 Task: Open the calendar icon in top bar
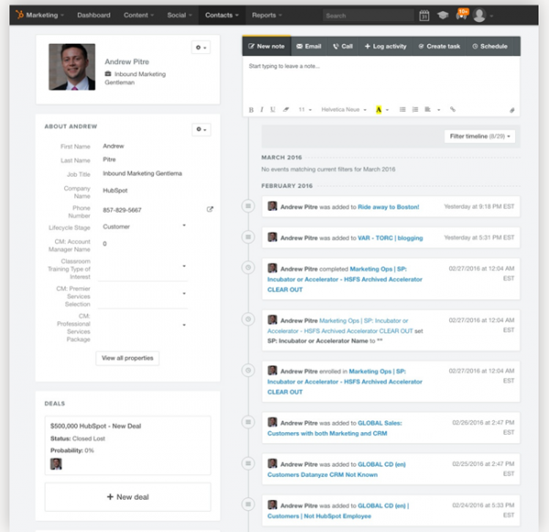(x=424, y=15)
